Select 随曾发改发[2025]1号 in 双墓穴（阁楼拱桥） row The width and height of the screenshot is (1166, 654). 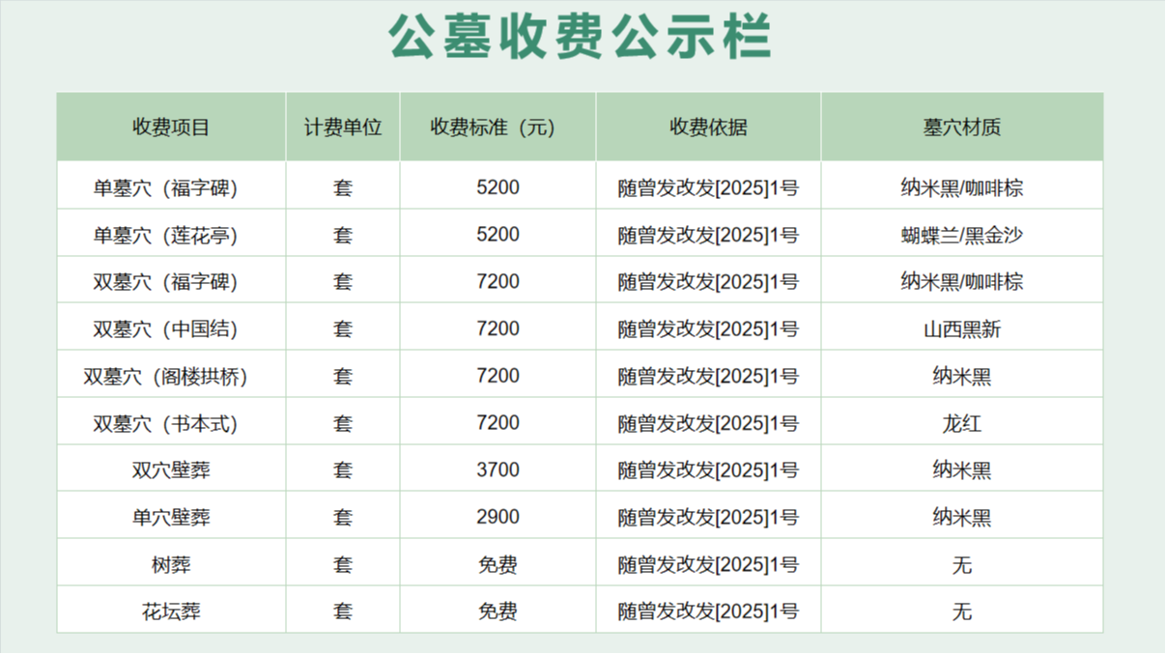click(x=708, y=374)
